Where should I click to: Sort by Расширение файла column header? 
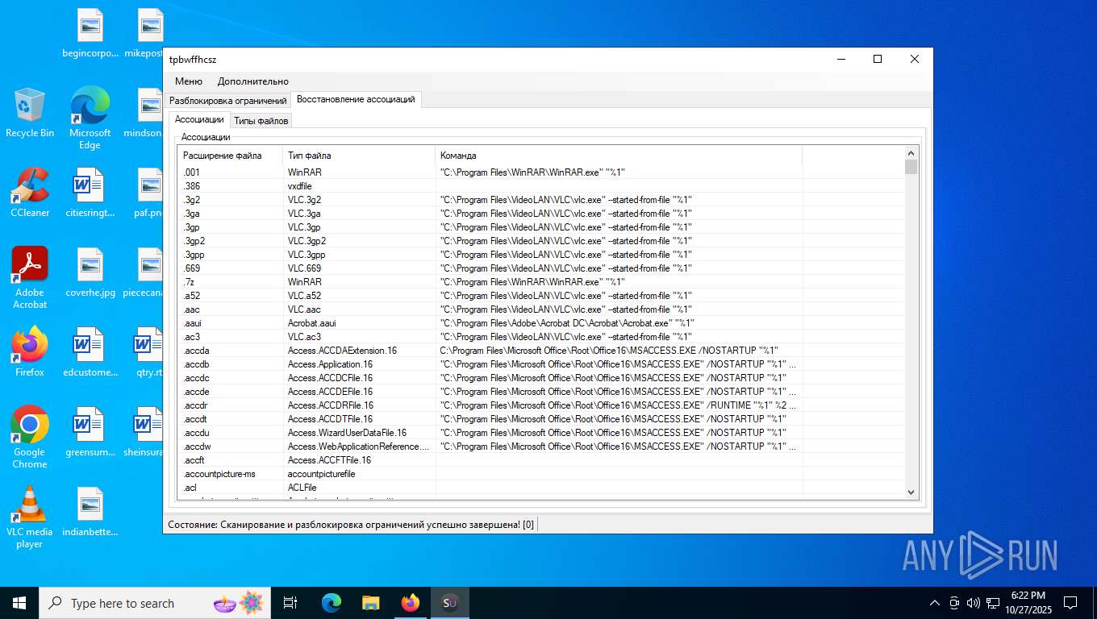tap(231, 156)
